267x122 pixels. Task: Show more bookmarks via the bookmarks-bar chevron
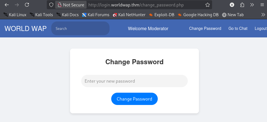click(263, 15)
